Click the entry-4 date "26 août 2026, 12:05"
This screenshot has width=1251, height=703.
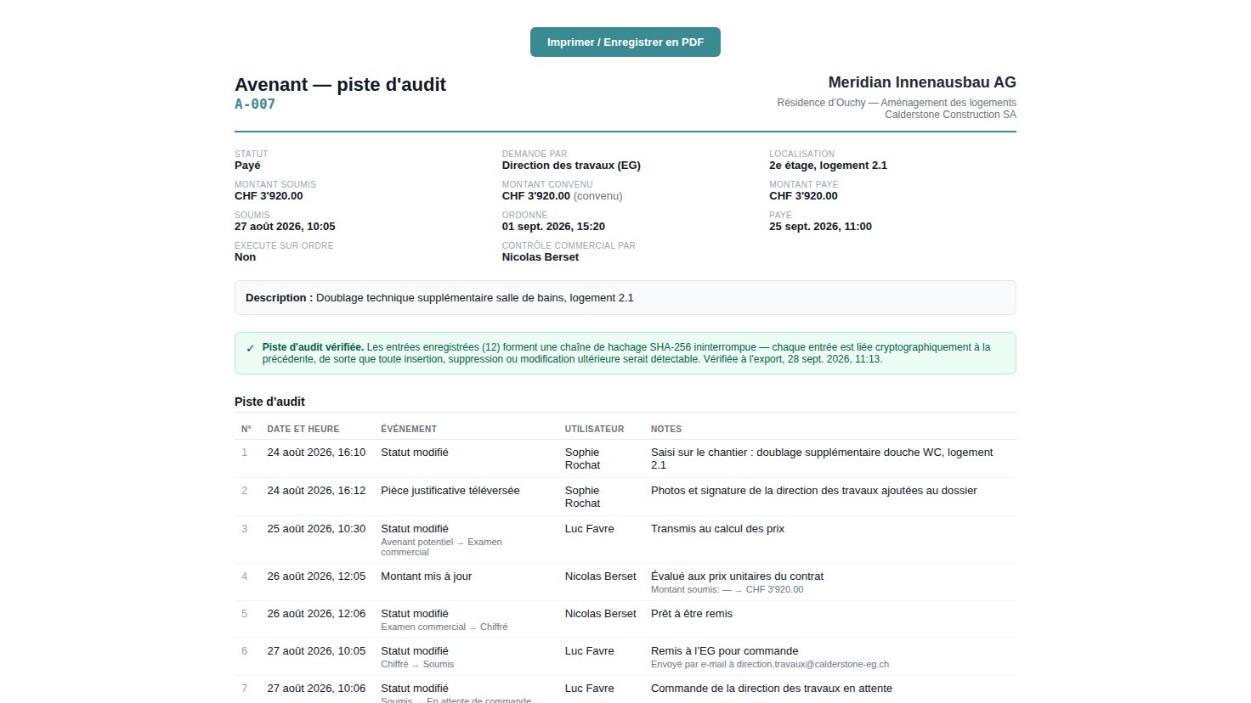[316, 576]
